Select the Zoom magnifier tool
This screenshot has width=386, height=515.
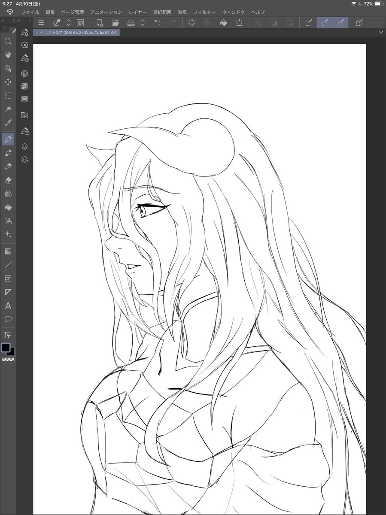8,42
